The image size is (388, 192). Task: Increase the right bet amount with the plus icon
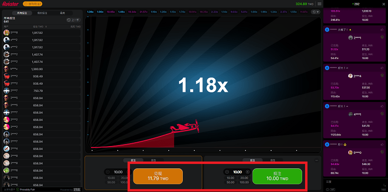247,172
